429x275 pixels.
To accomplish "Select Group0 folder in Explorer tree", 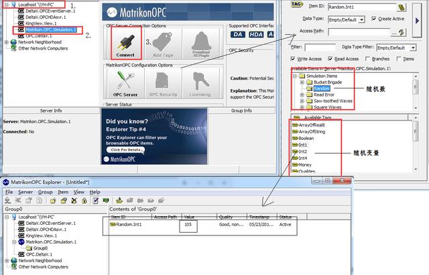I will pos(40,248).
